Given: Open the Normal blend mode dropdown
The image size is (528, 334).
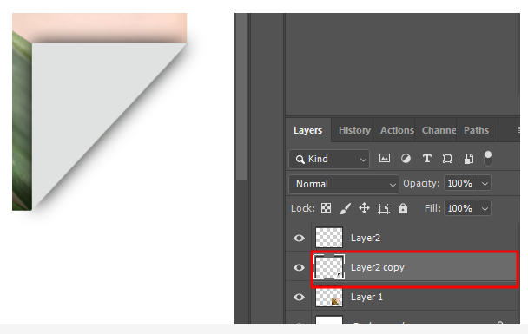Looking at the screenshot, I should (344, 184).
